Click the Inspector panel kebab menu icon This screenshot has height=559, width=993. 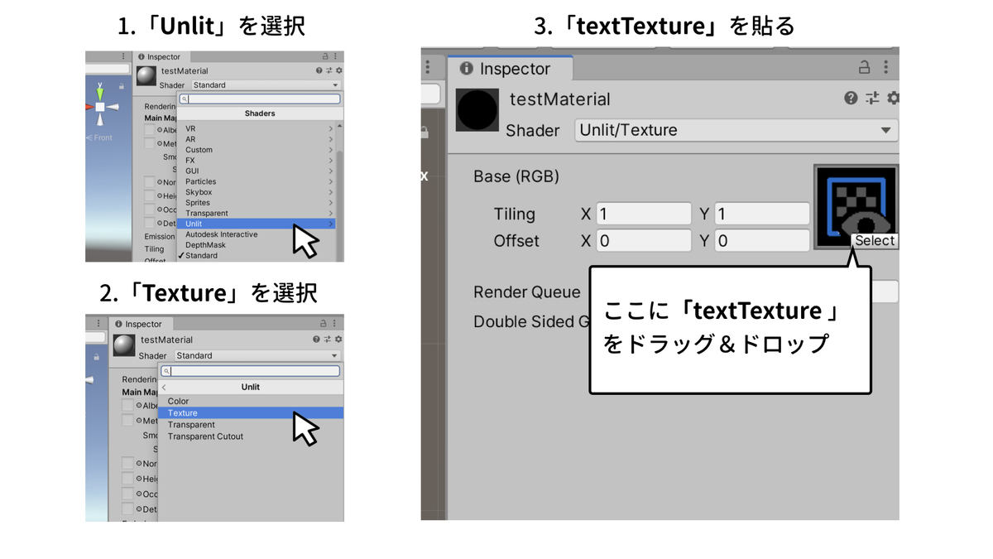(x=886, y=66)
